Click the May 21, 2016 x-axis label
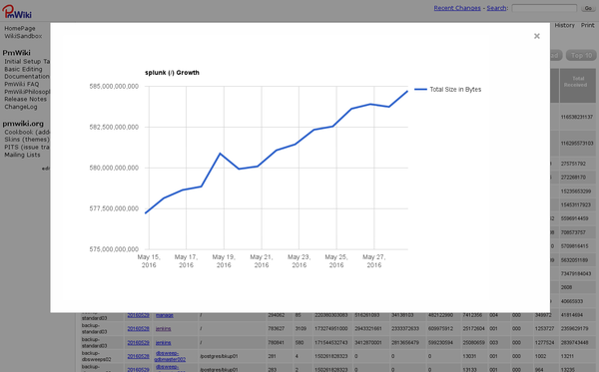Viewport: 599px width, 372px height. click(x=262, y=261)
